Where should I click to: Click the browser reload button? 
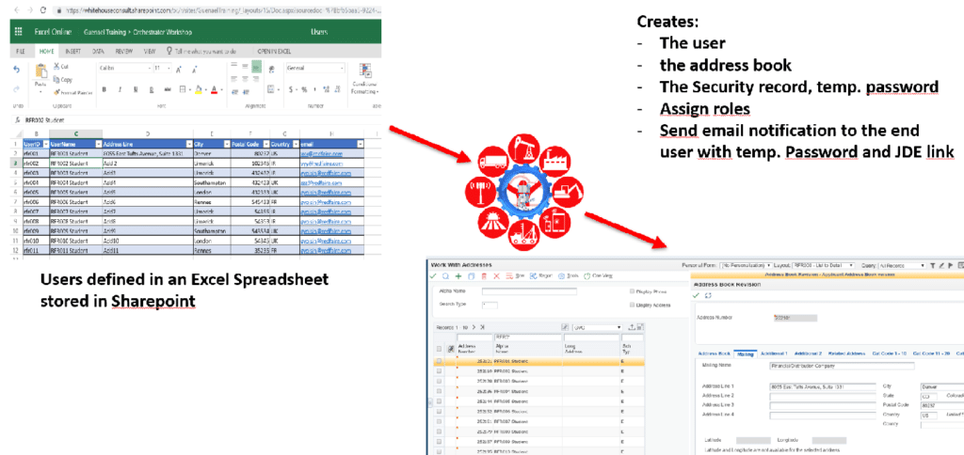tap(43, 10)
